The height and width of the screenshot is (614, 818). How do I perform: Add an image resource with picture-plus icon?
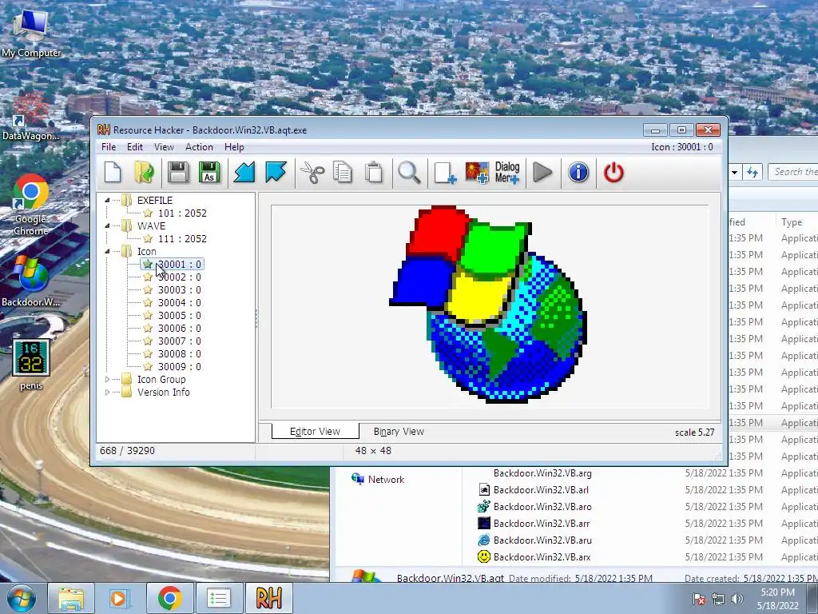coord(477,173)
